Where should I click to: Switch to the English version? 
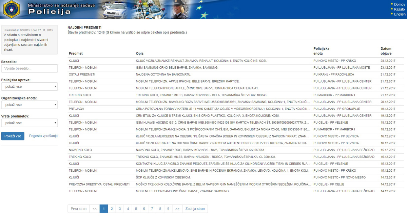(x=400, y=15)
